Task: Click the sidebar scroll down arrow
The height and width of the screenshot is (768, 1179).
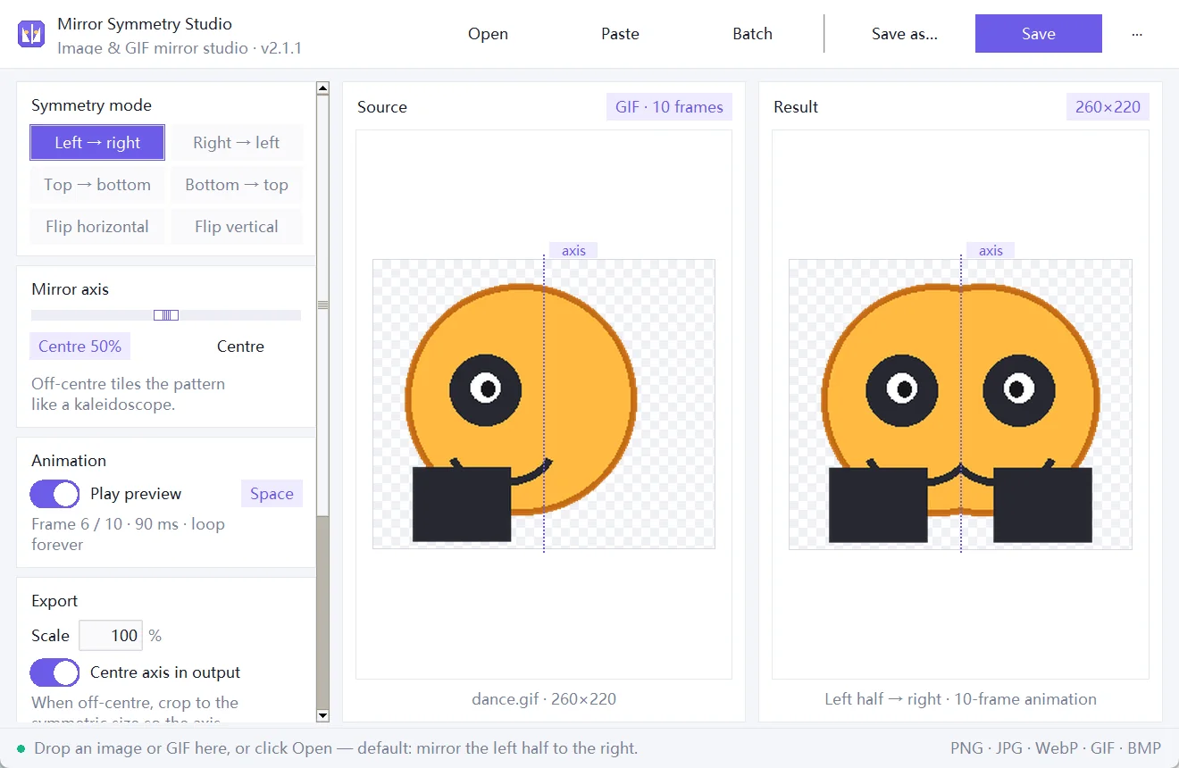Action: (x=323, y=715)
